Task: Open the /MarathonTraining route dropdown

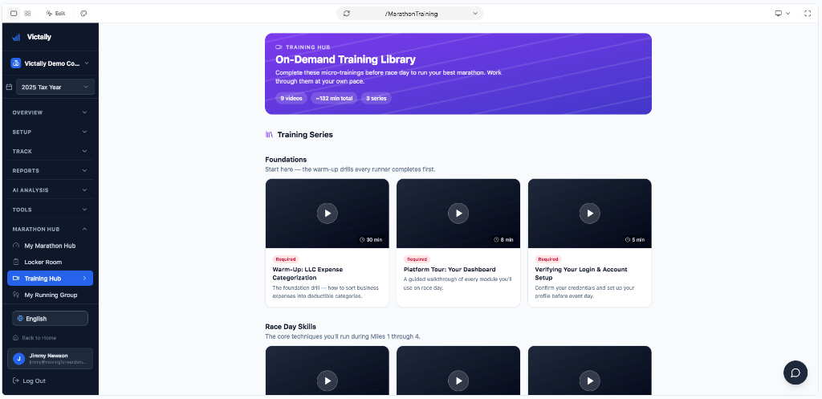Action: pos(410,14)
